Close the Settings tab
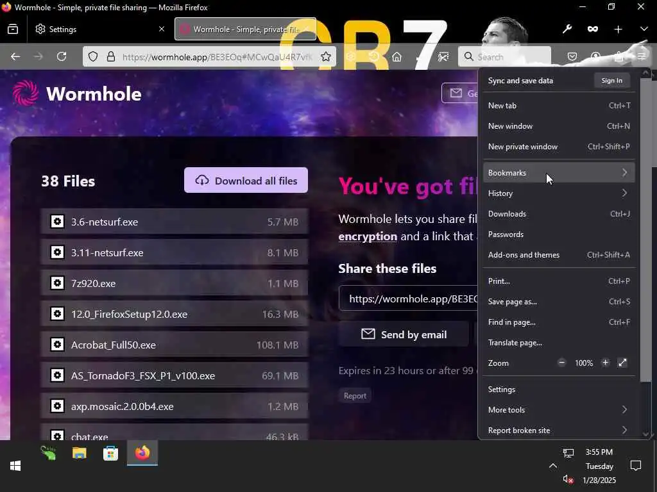Image resolution: width=657 pixels, height=492 pixels. (162, 29)
